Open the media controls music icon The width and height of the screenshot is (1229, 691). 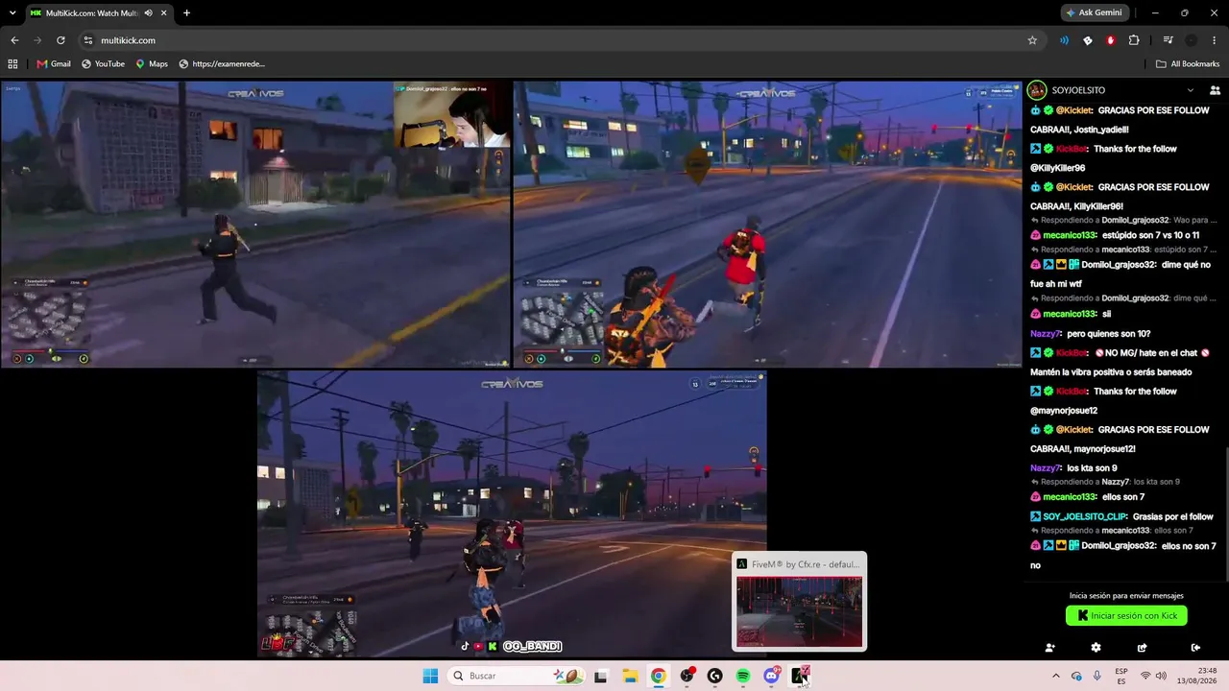(x=1168, y=40)
